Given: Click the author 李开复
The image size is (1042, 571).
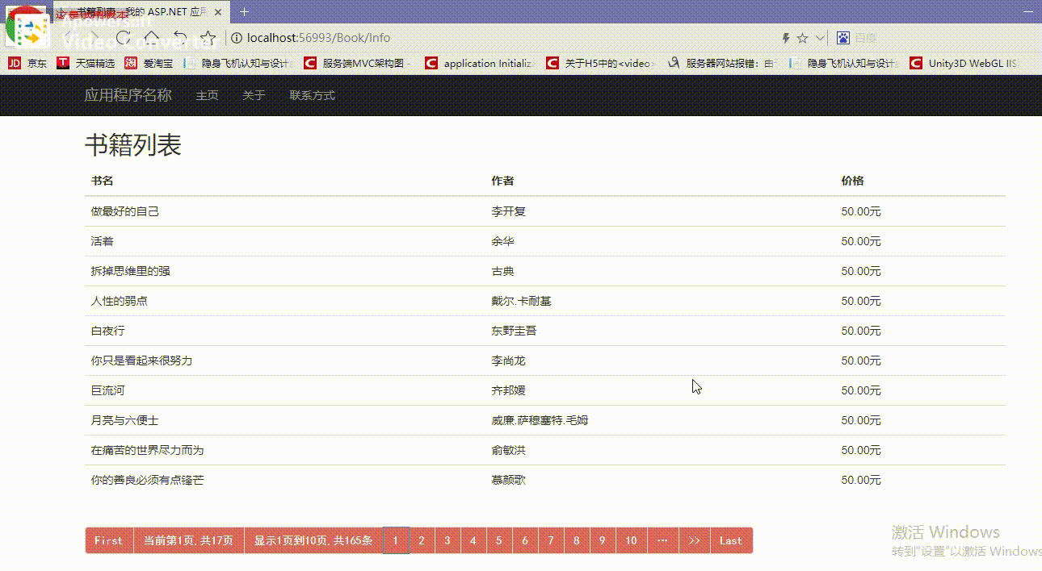Looking at the screenshot, I should (509, 211).
